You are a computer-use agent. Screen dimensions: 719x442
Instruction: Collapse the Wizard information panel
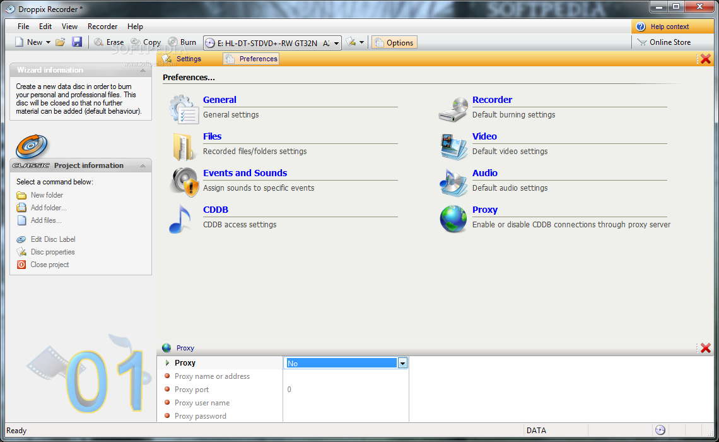(143, 70)
